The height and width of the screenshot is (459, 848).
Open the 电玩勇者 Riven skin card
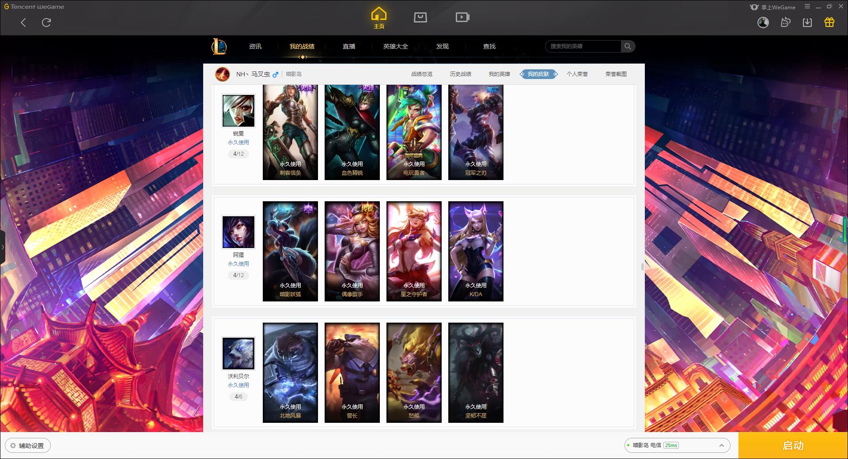coord(414,132)
